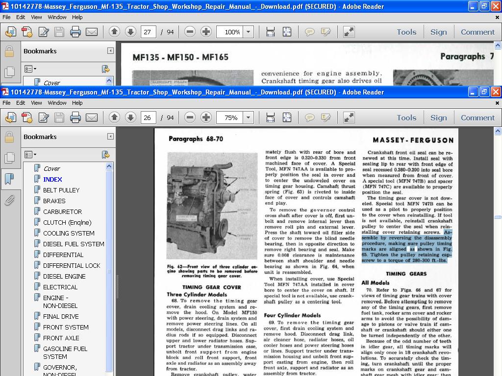The image size is (502, 376).
Task: Open the ELECTRICAL bookmark
Action: click(60, 287)
